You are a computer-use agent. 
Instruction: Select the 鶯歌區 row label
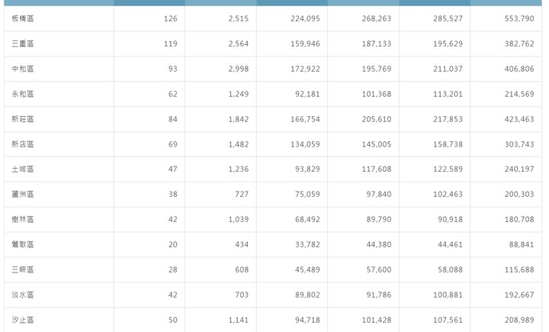pyautogui.click(x=24, y=245)
